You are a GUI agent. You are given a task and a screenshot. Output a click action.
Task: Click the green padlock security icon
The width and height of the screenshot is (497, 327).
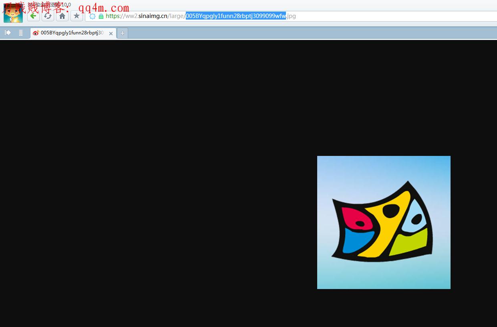101,16
